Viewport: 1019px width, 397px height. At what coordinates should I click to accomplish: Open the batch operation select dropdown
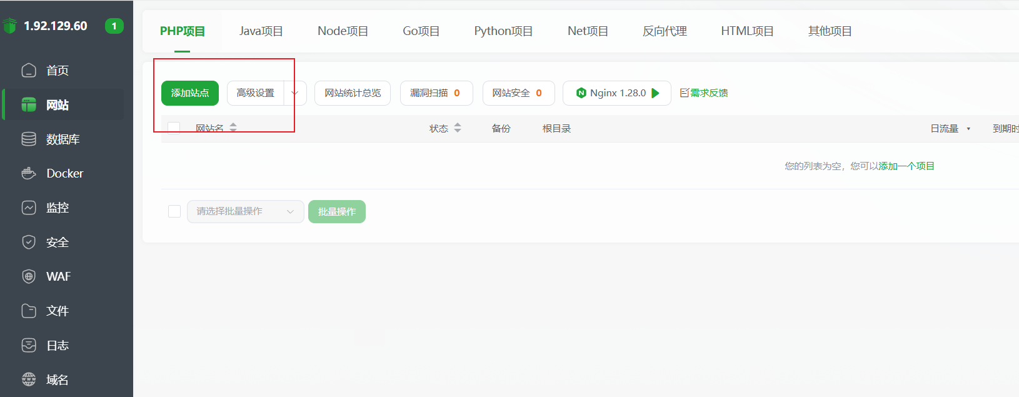coord(245,211)
